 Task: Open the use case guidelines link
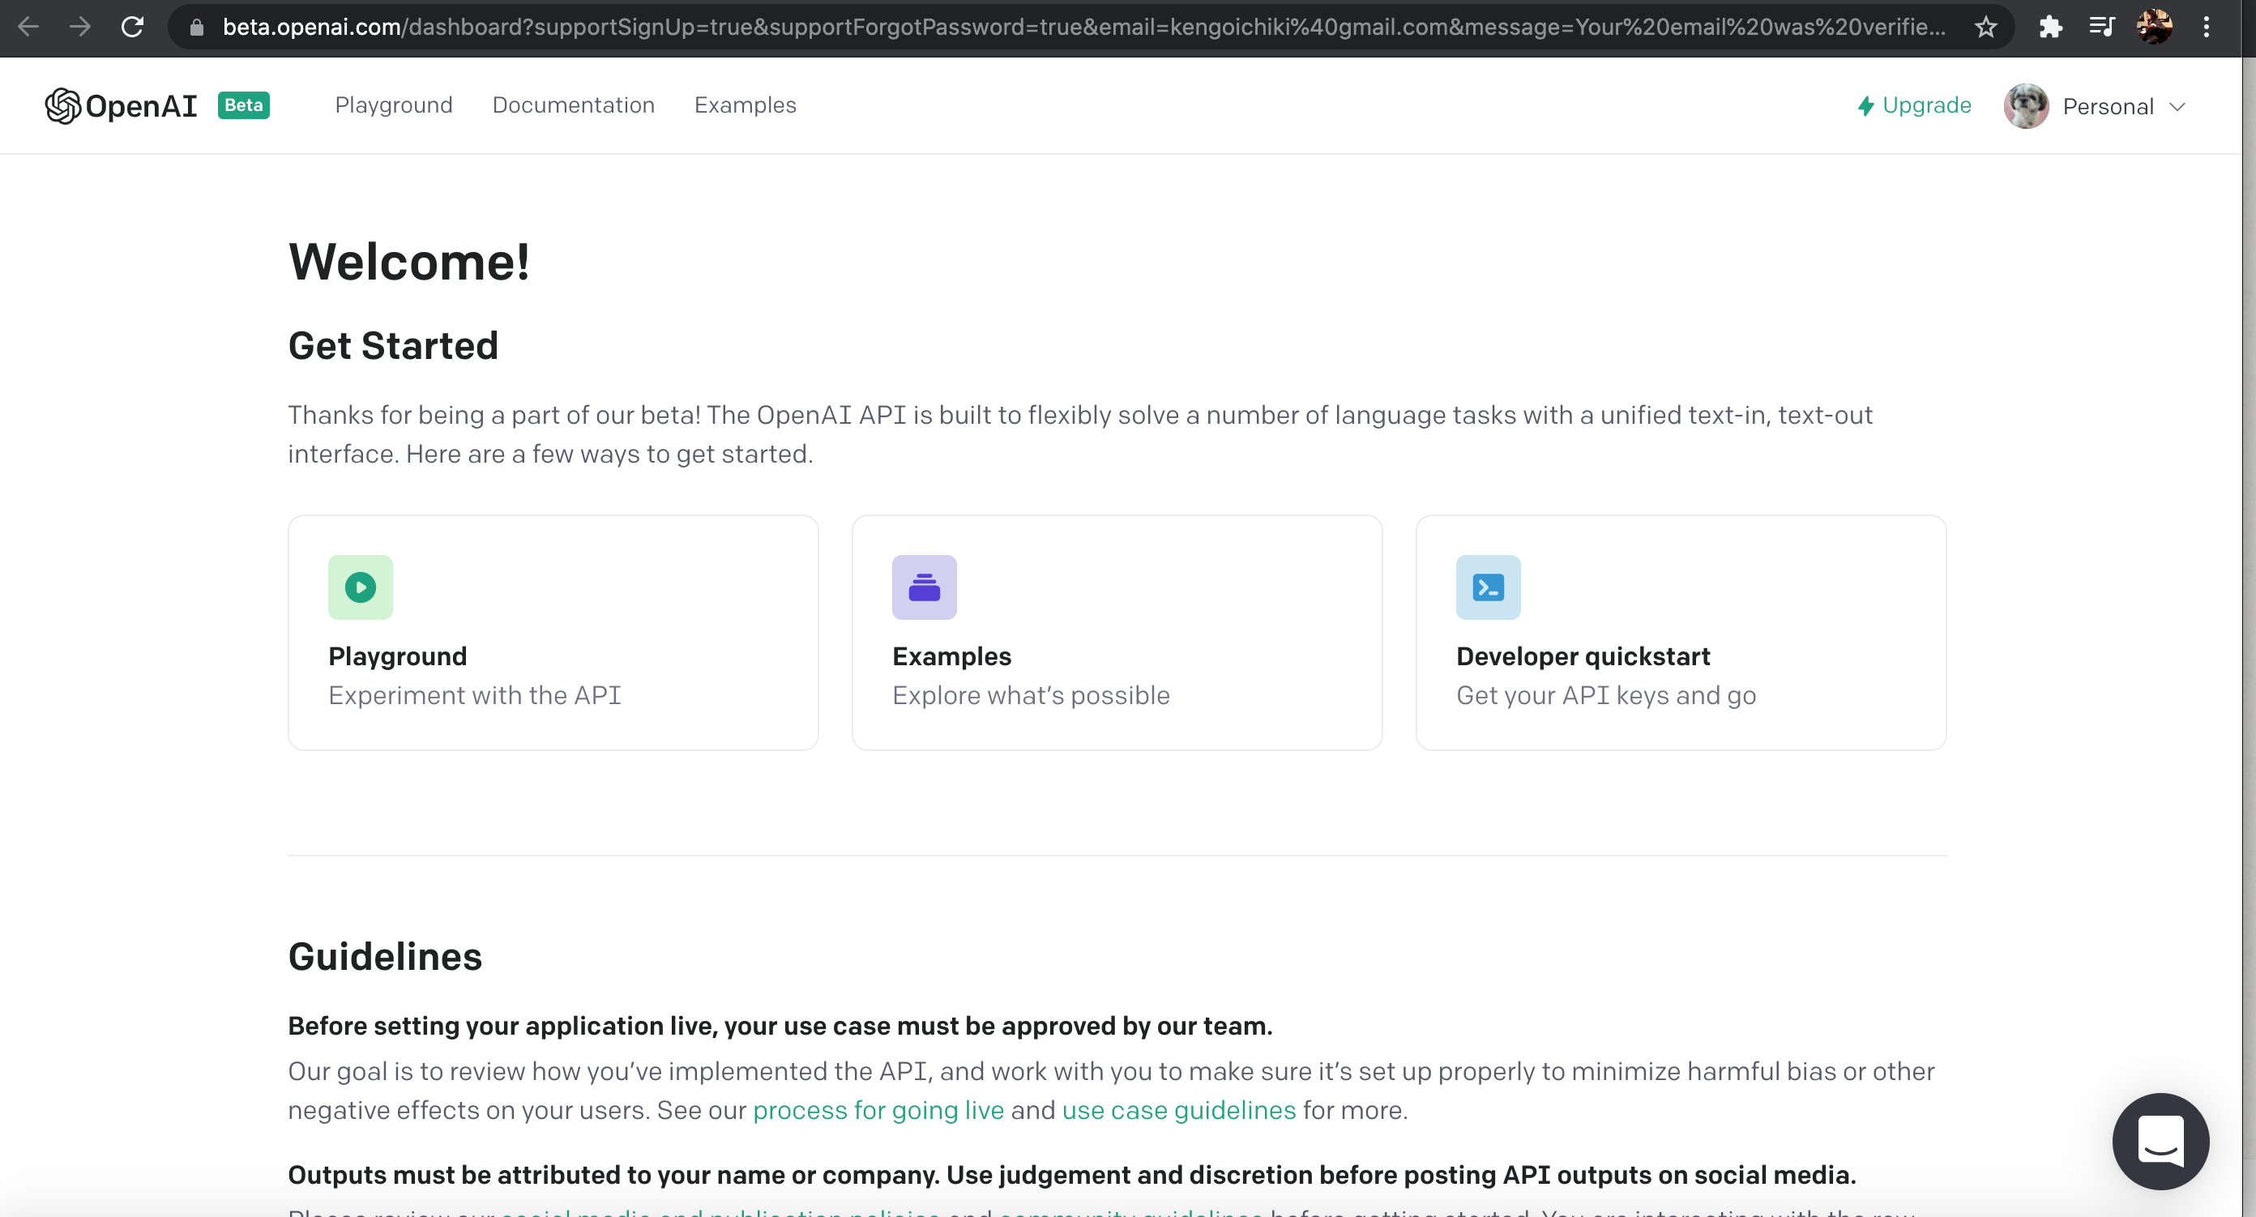[x=1178, y=1110]
